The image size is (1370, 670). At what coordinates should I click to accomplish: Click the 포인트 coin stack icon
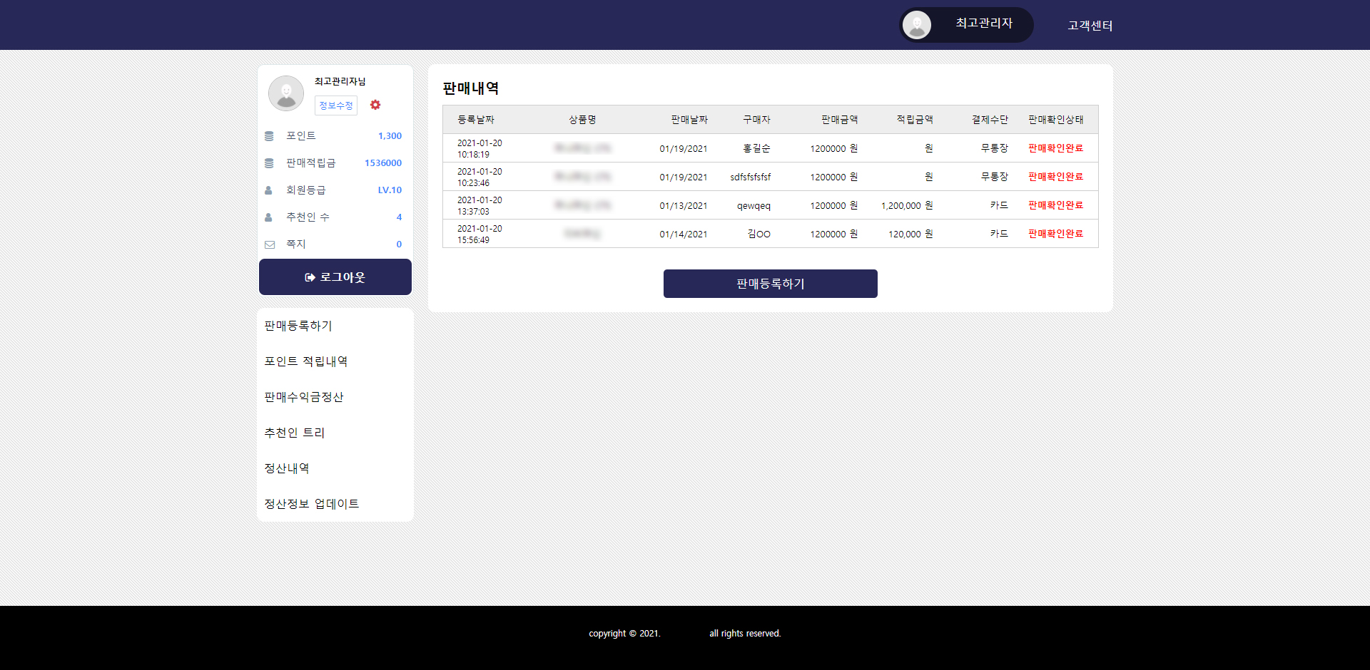pyautogui.click(x=269, y=136)
